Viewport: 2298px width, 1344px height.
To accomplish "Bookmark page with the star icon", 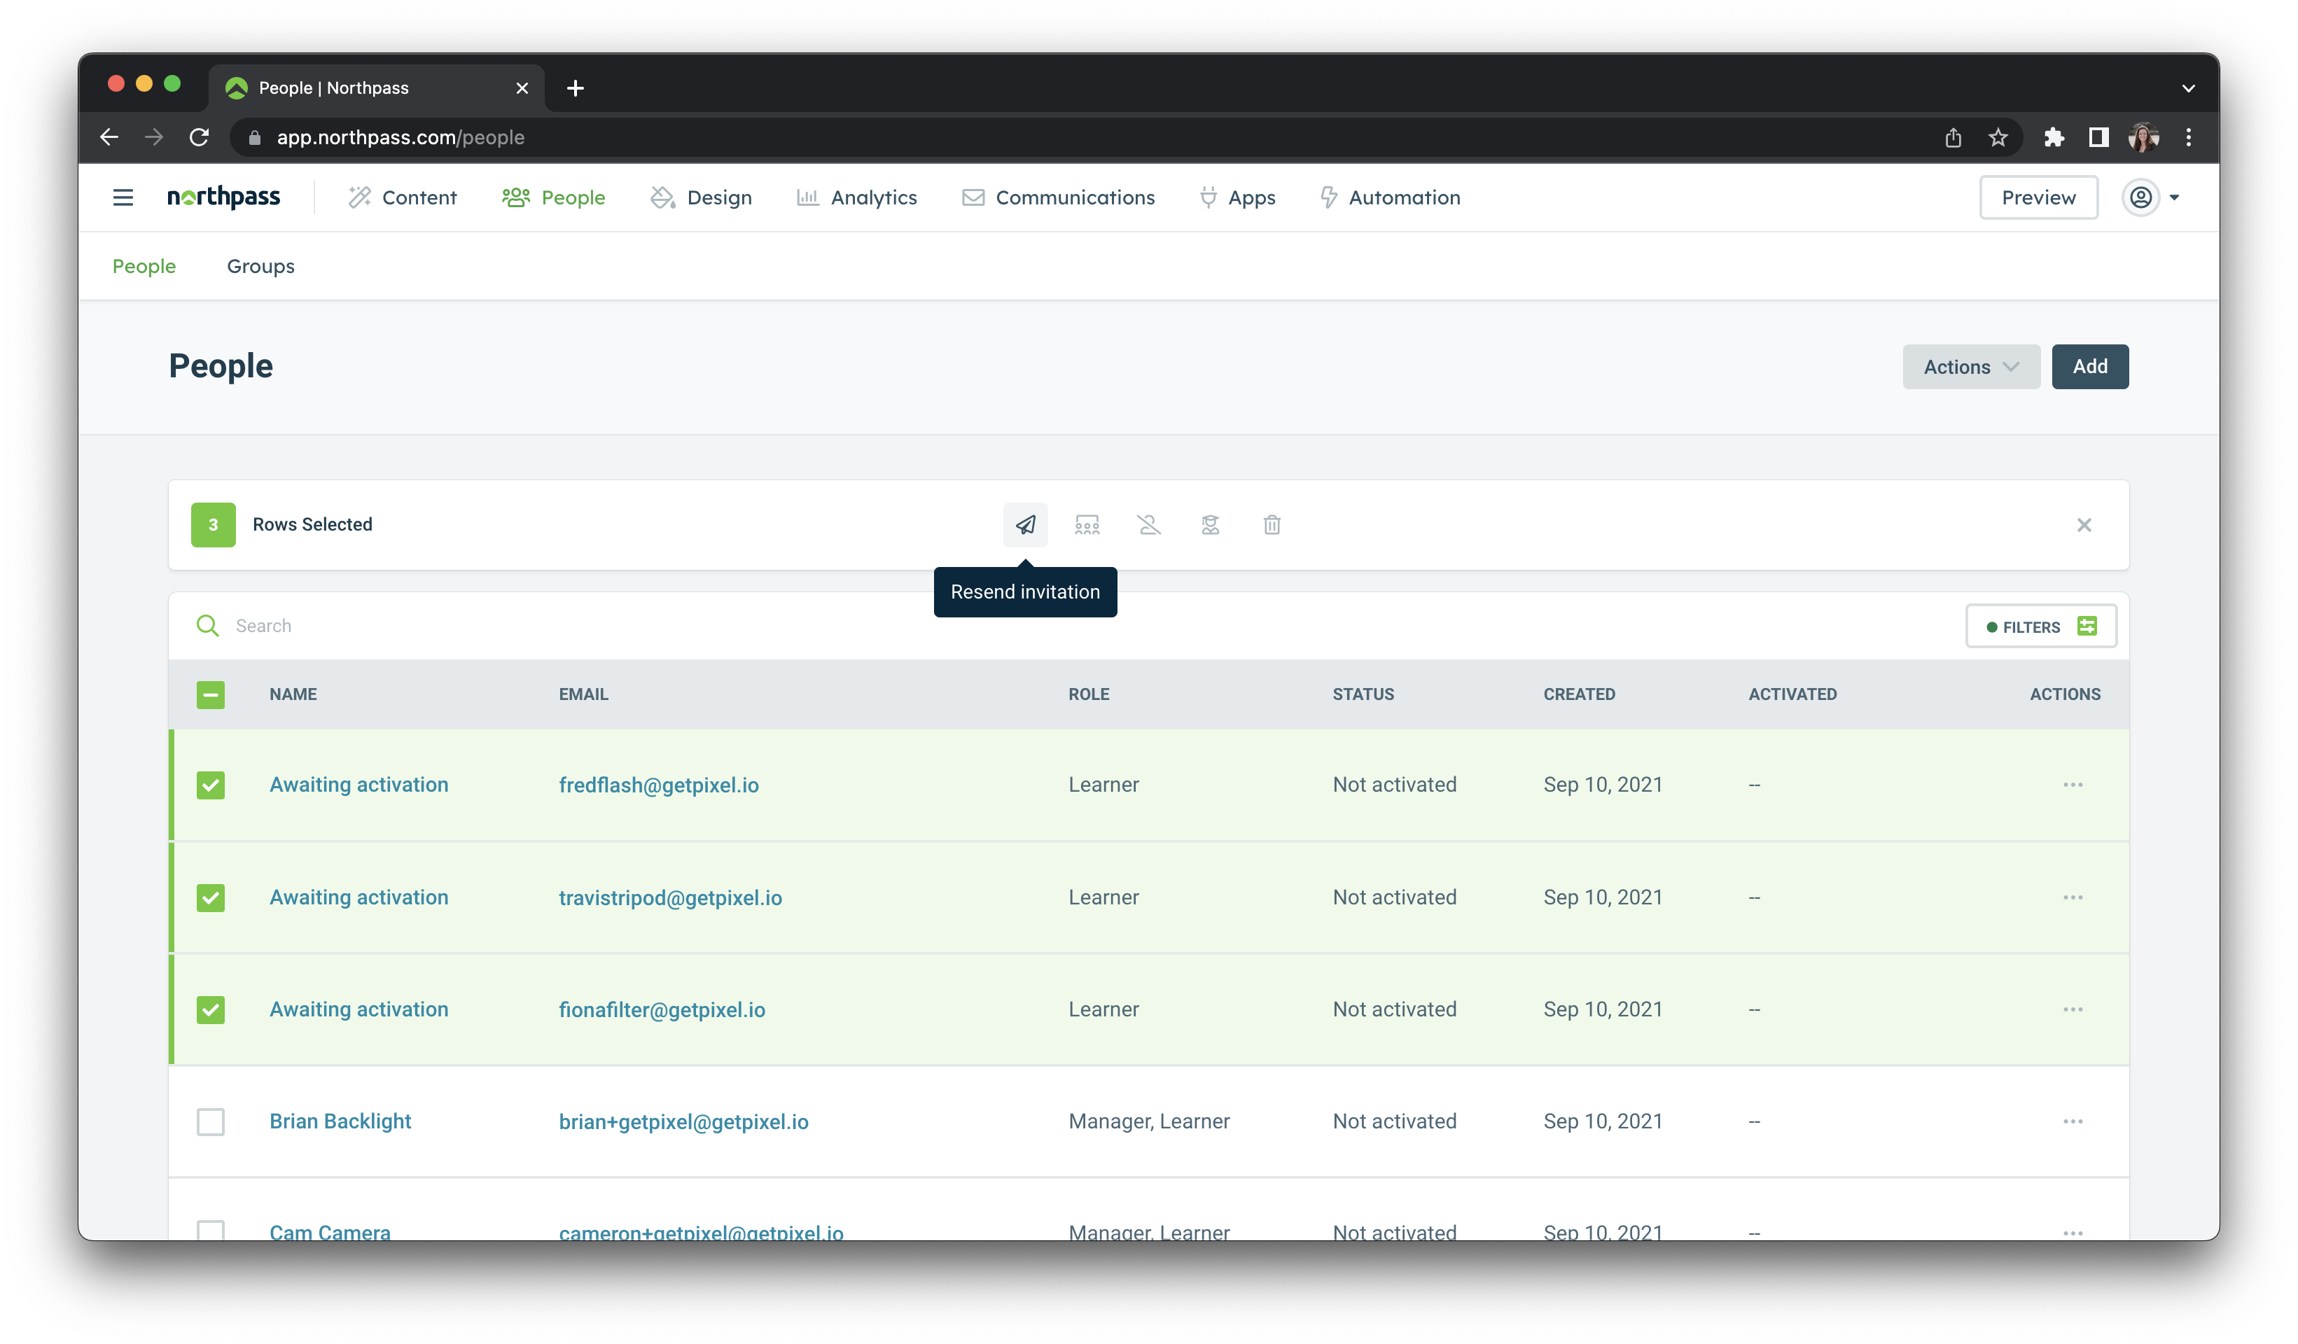I will [1998, 136].
